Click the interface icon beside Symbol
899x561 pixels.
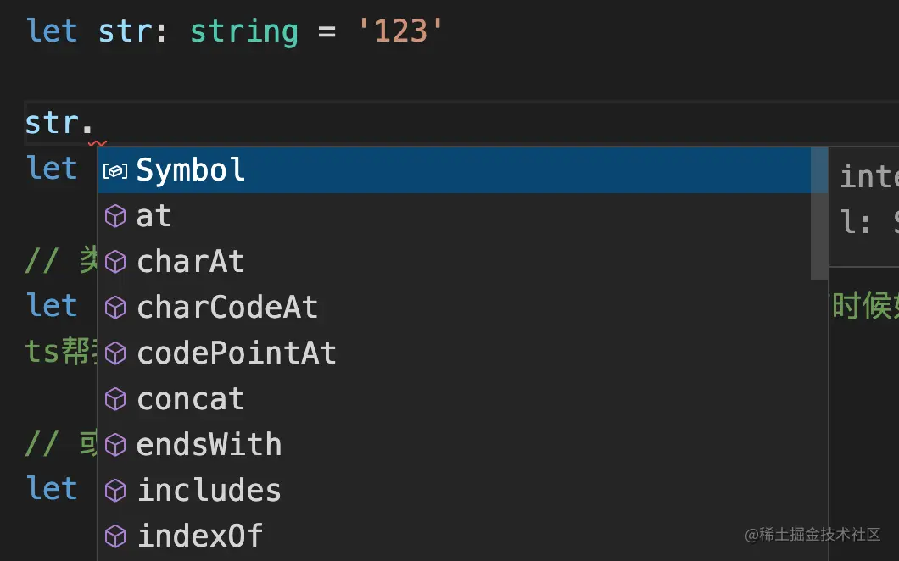pos(115,171)
